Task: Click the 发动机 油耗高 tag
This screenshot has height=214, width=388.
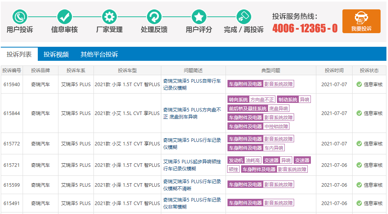Action: coord(244,161)
